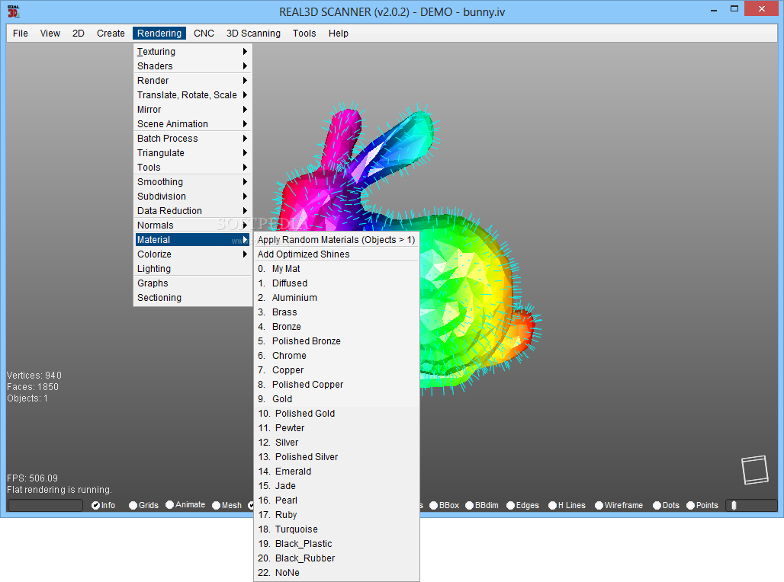This screenshot has width=784, height=582.
Task: Apply the Polished Gold material
Action: 336,414
